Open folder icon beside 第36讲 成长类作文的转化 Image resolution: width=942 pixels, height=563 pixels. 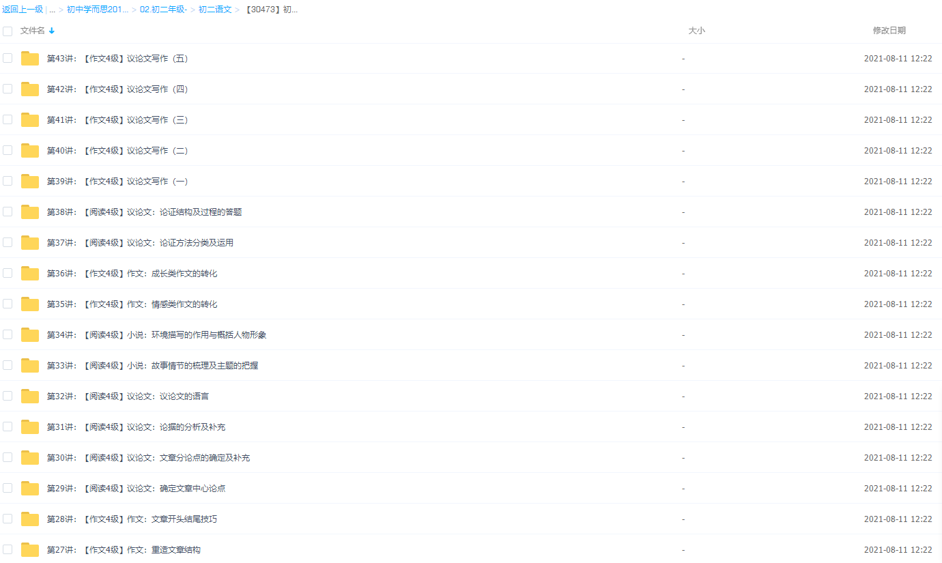coord(29,273)
